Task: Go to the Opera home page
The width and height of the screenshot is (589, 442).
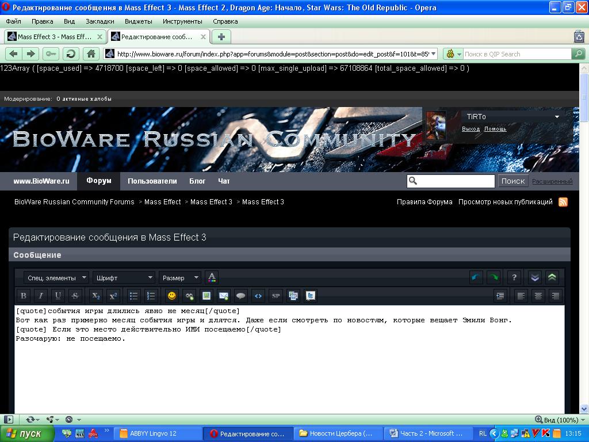Action: coord(91,54)
